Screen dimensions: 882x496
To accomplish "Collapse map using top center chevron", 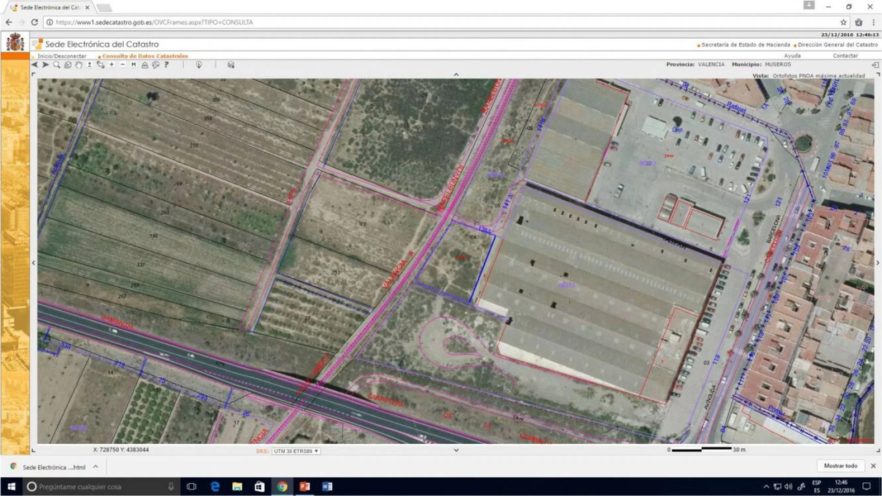I will tap(456, 75).
